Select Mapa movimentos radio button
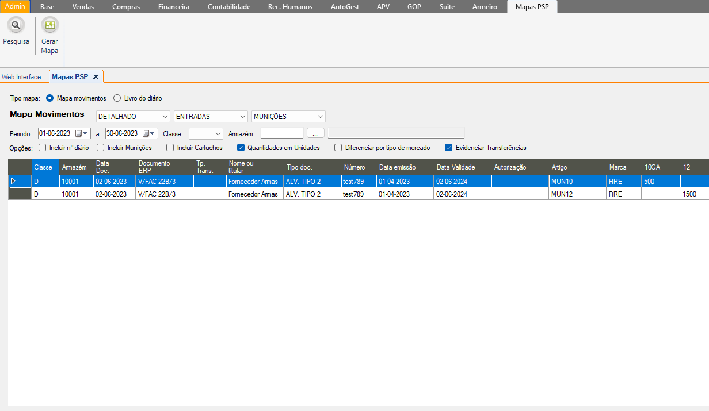The image size is (709, 411). (49, 98)
